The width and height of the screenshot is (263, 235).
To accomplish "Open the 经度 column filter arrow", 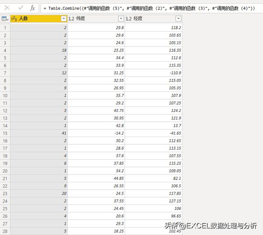I will [178, 19].
